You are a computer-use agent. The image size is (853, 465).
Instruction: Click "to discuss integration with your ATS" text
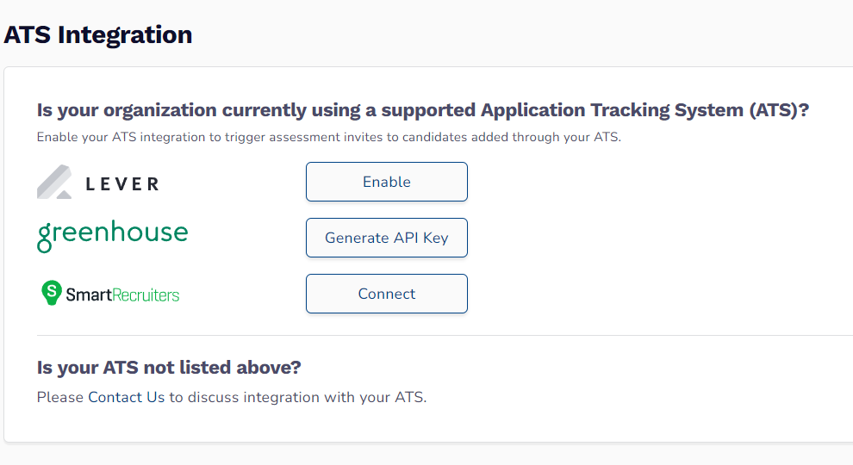(x=297, y=397)
